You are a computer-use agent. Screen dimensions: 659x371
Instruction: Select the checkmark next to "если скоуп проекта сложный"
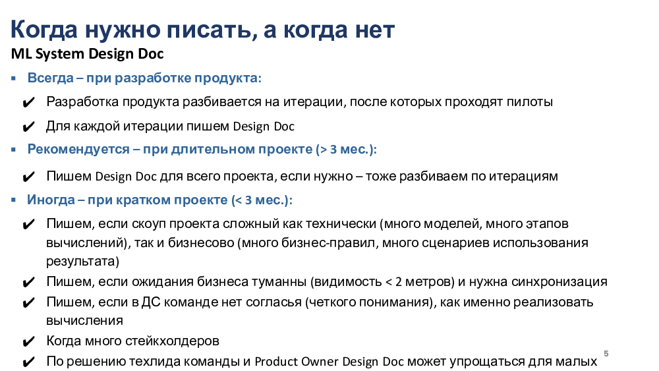[x=29, y=225]
